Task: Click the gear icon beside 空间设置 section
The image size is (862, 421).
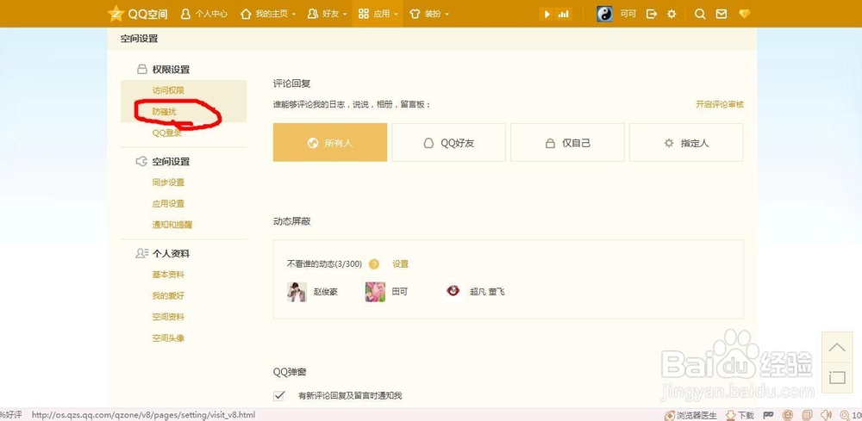Action: (142, 161)
